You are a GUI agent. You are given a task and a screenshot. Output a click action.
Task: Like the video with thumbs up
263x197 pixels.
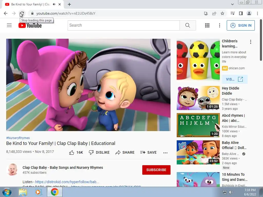(76, 152)
